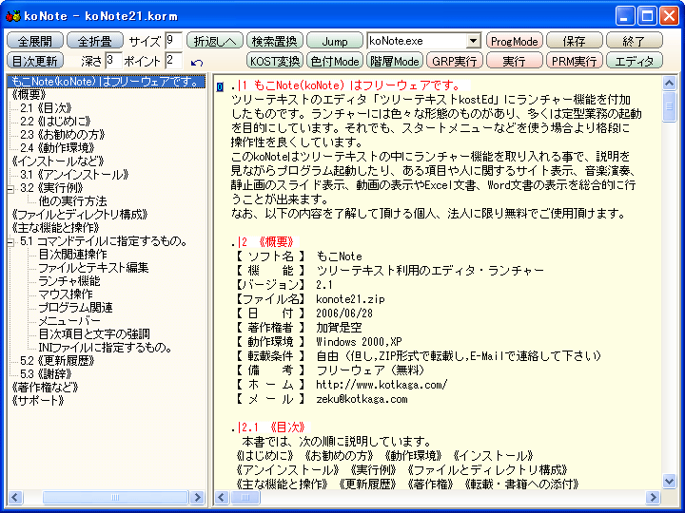Select 《サポート》 in the tree
The width and height of the screenshot is (685, 513).
point(38,401)
